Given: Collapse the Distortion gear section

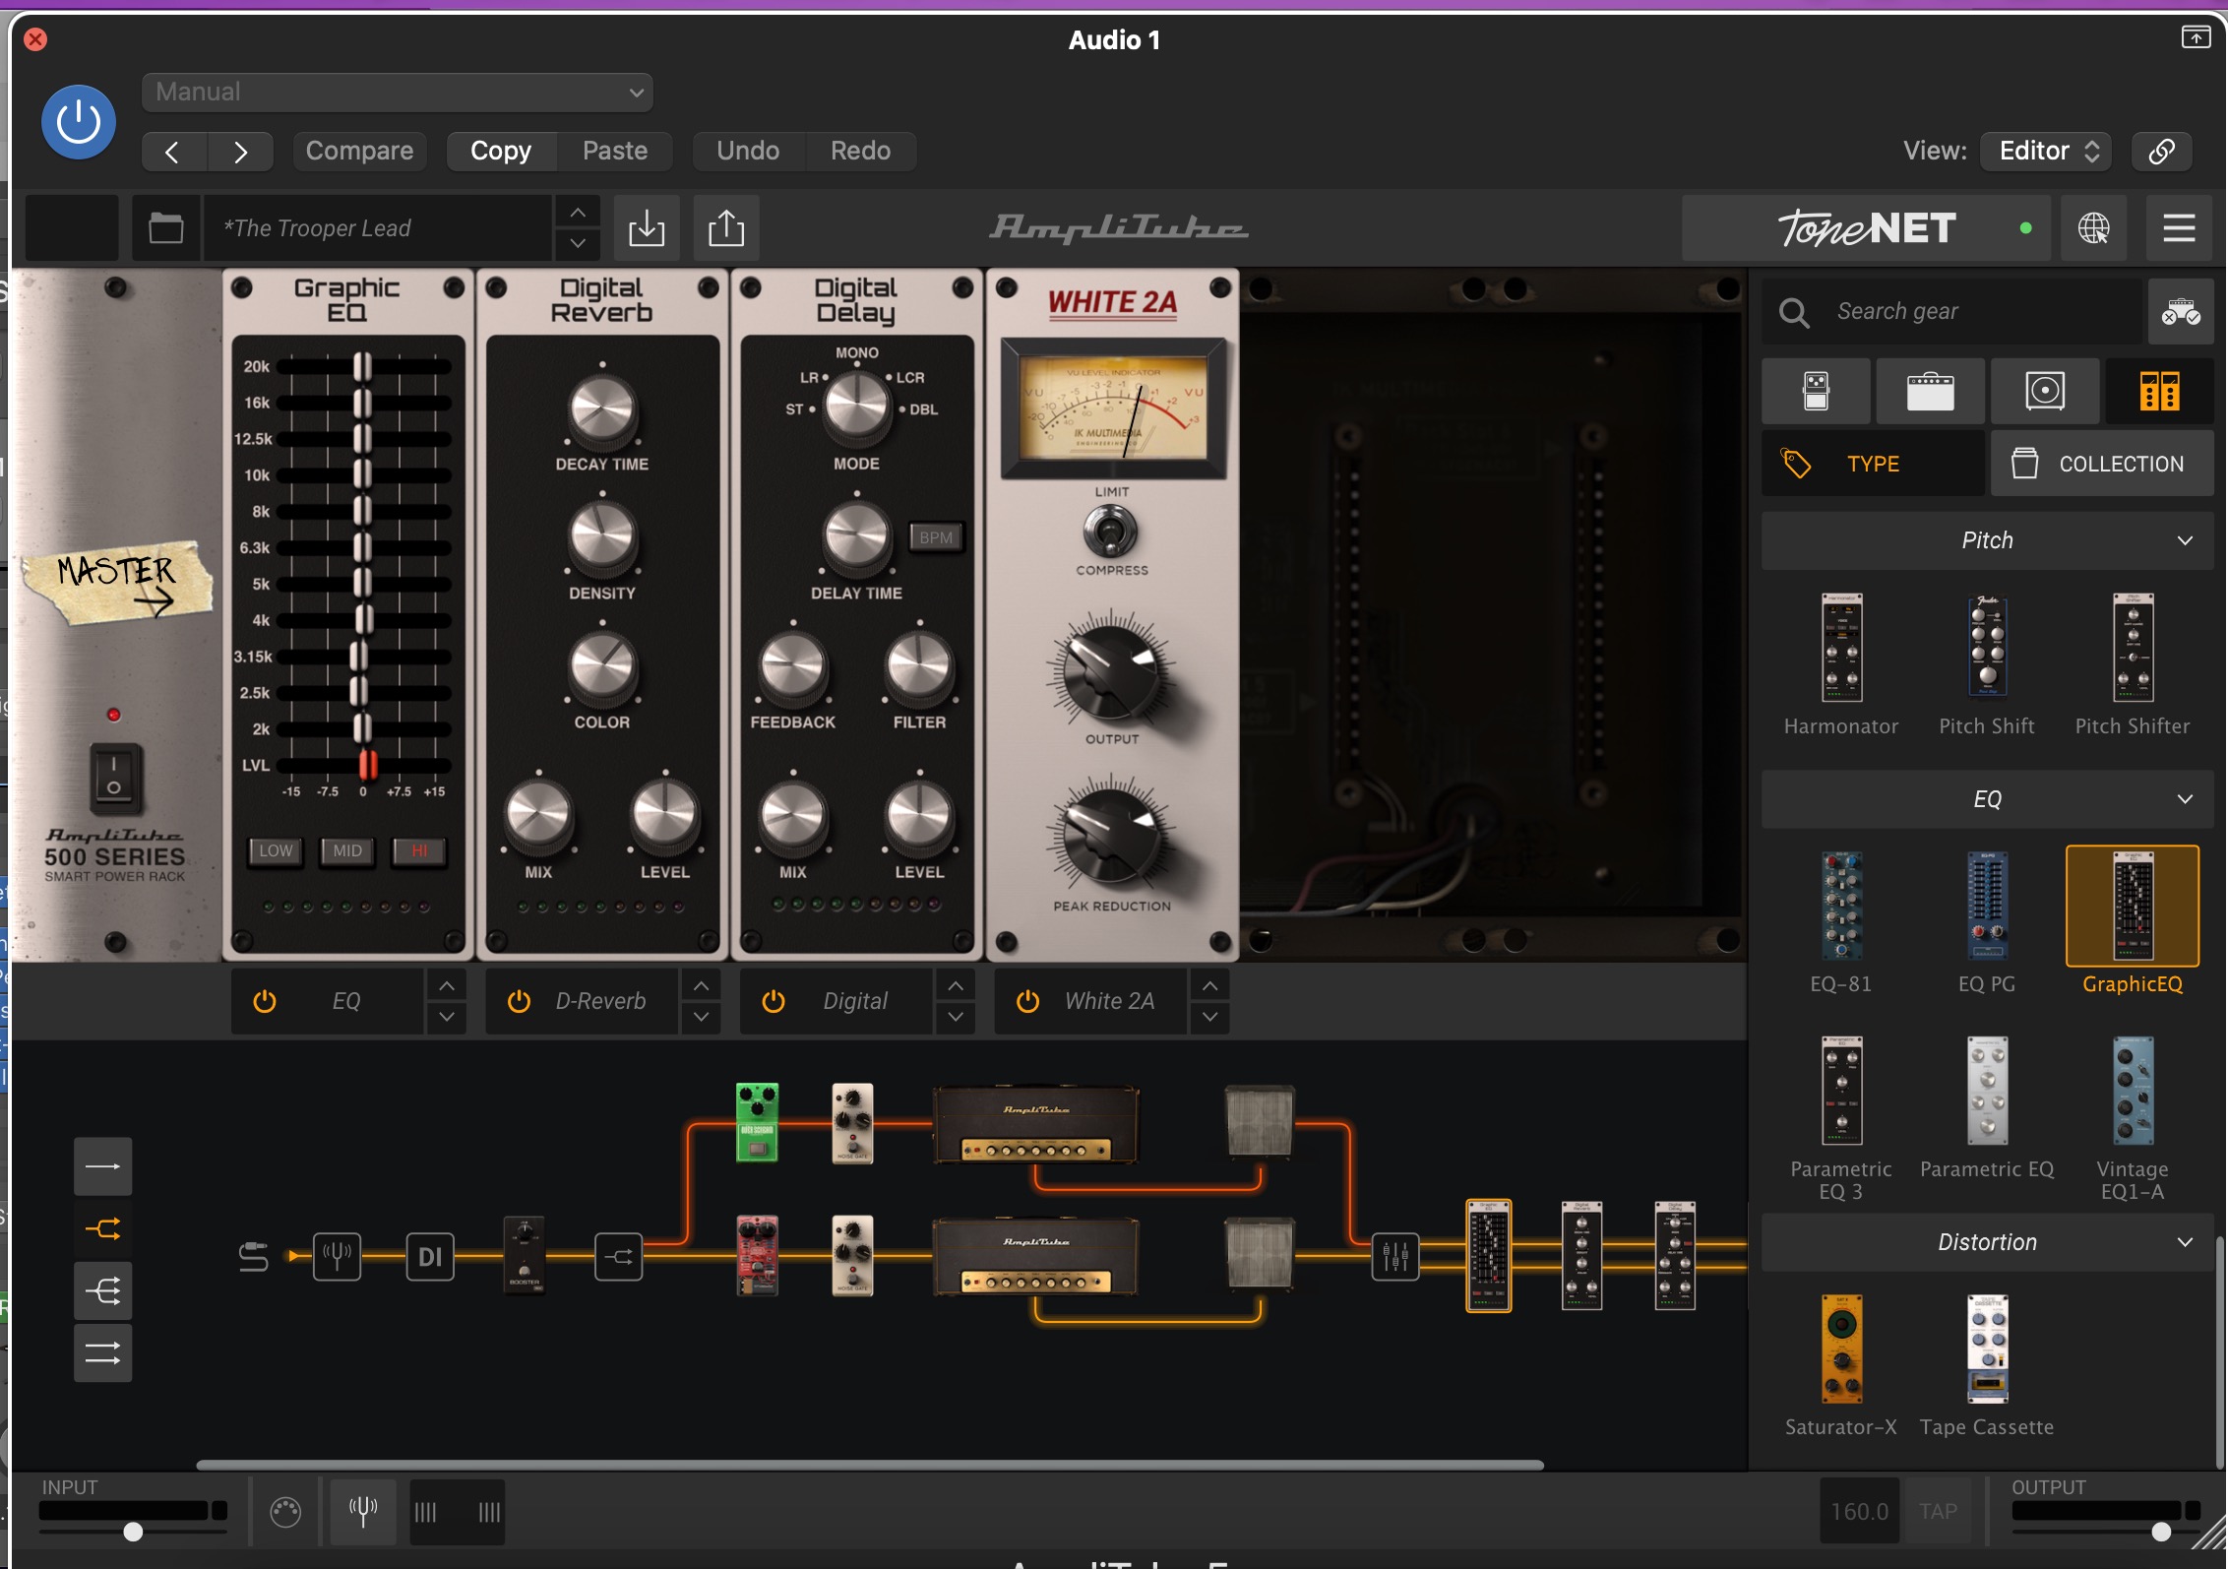Looking at the screenshot, I should [x=1987, y=1242].
